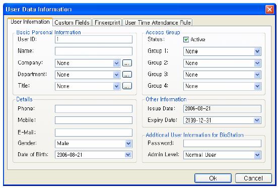Expand the Gender dropdown
Screen dimensions: 278x188
click(128, 144)
